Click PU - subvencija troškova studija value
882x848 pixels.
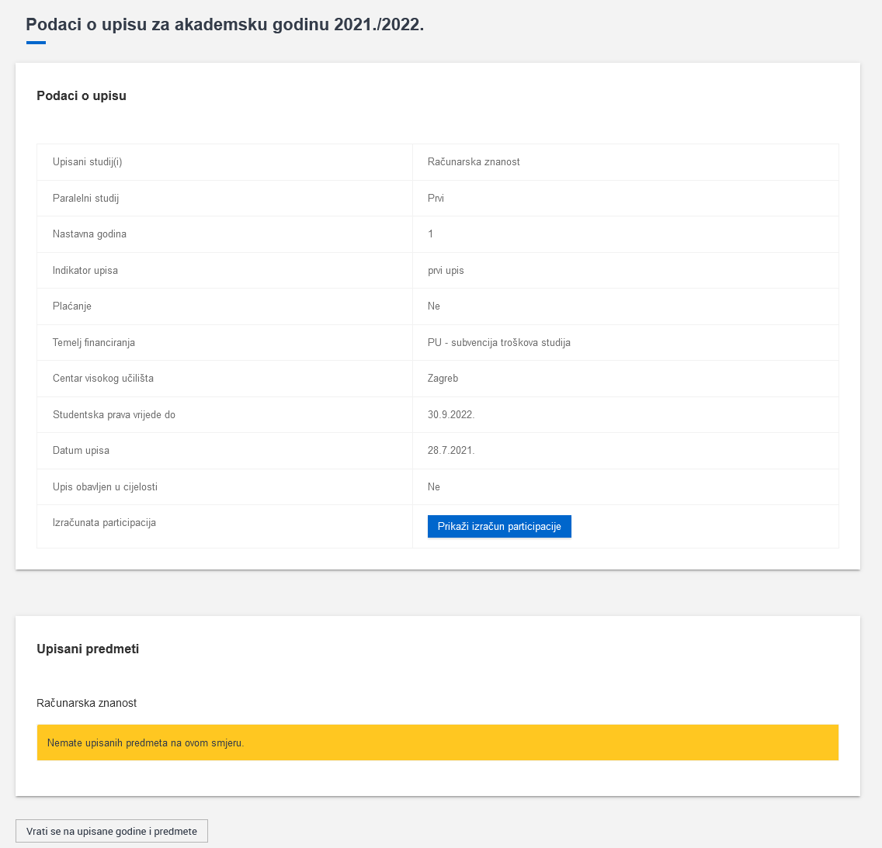pos(499,342)
